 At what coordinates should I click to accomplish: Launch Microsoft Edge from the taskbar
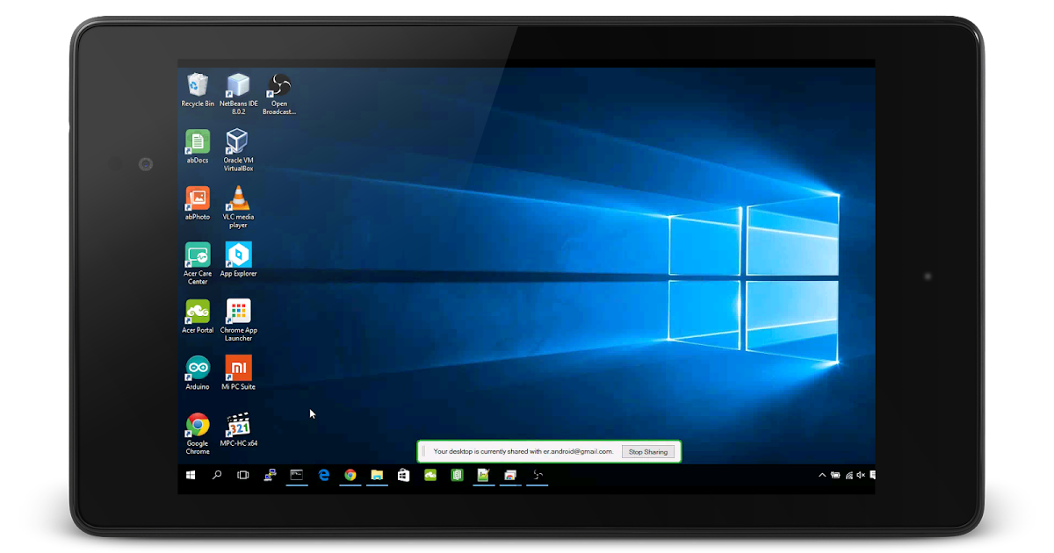323,475
